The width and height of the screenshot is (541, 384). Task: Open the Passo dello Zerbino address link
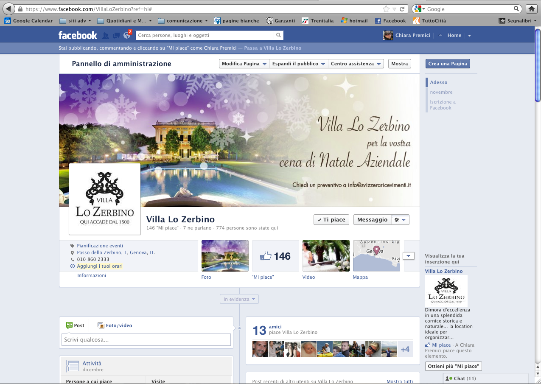(x=116, y=252)
